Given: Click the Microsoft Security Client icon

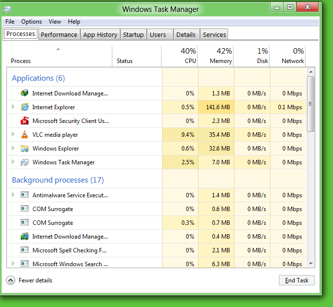Looking at the screenshot, I should tap(25, 121).
